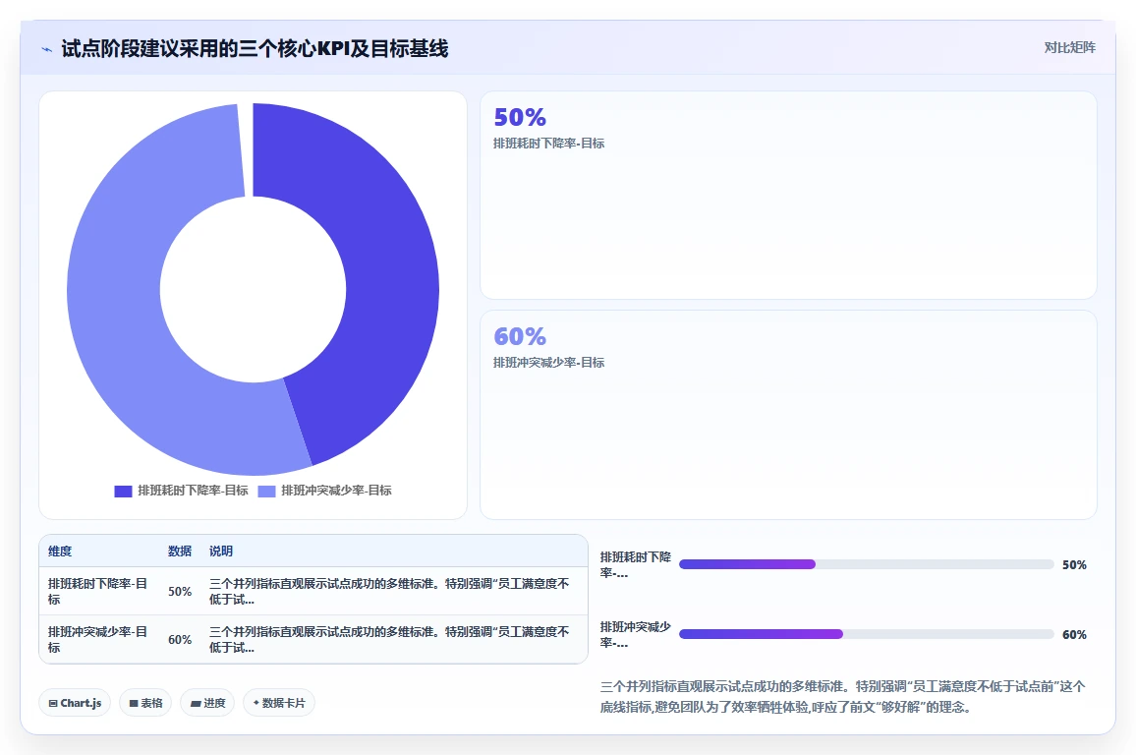Viewport: 1136px width, 755px height.
Task: Click the table cell 排班耗时下降率-目标
Action: (x=98, y=591)
